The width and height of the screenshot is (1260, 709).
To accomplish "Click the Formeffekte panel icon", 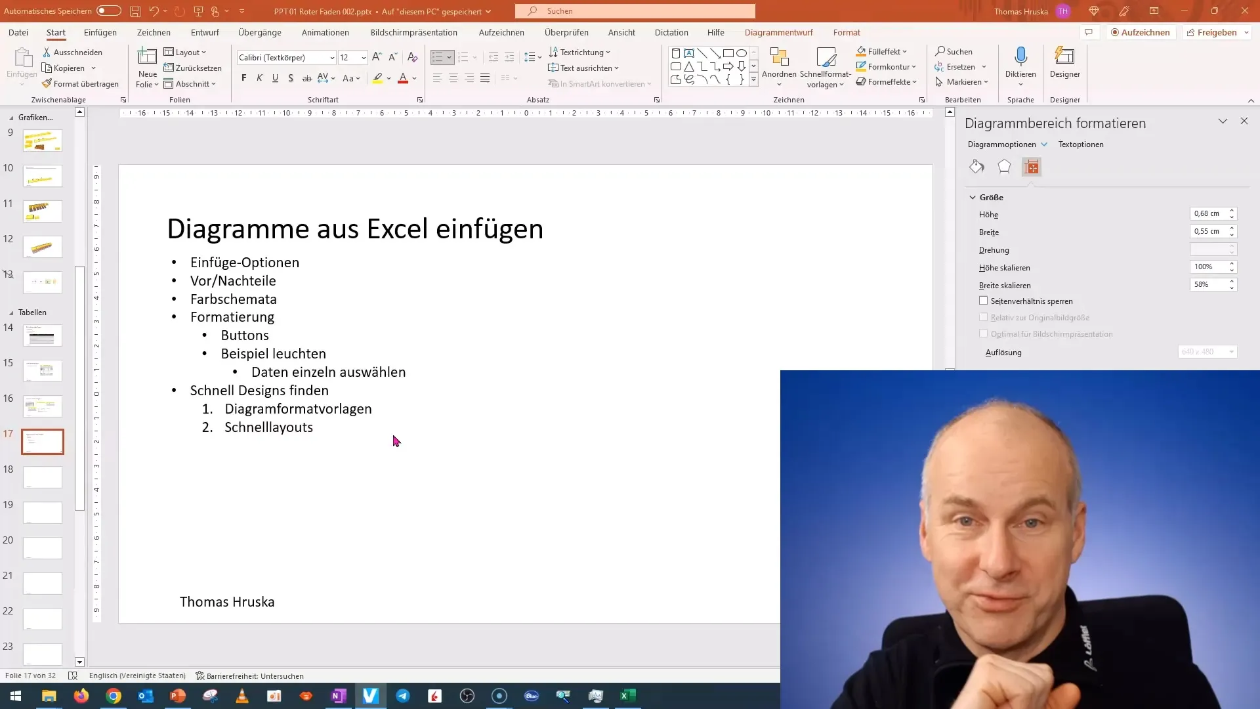I will [x=1003, y=166].
